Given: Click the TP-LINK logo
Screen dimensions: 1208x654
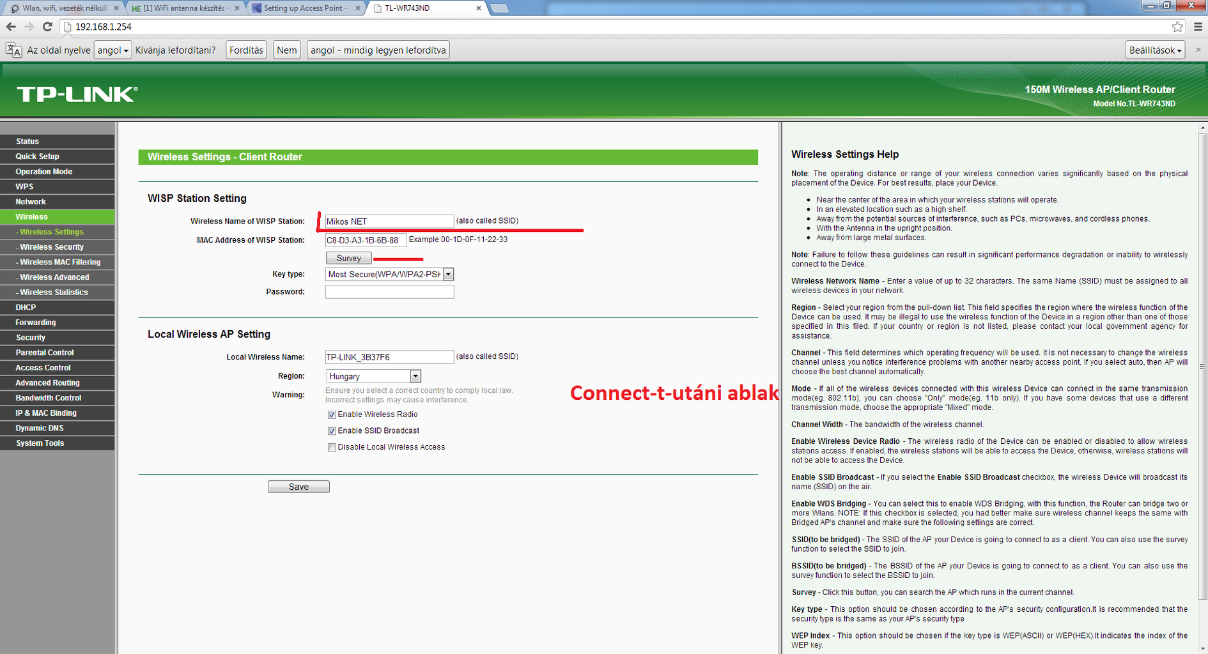Looking at the screenshot, I should (x=77, y=95).
